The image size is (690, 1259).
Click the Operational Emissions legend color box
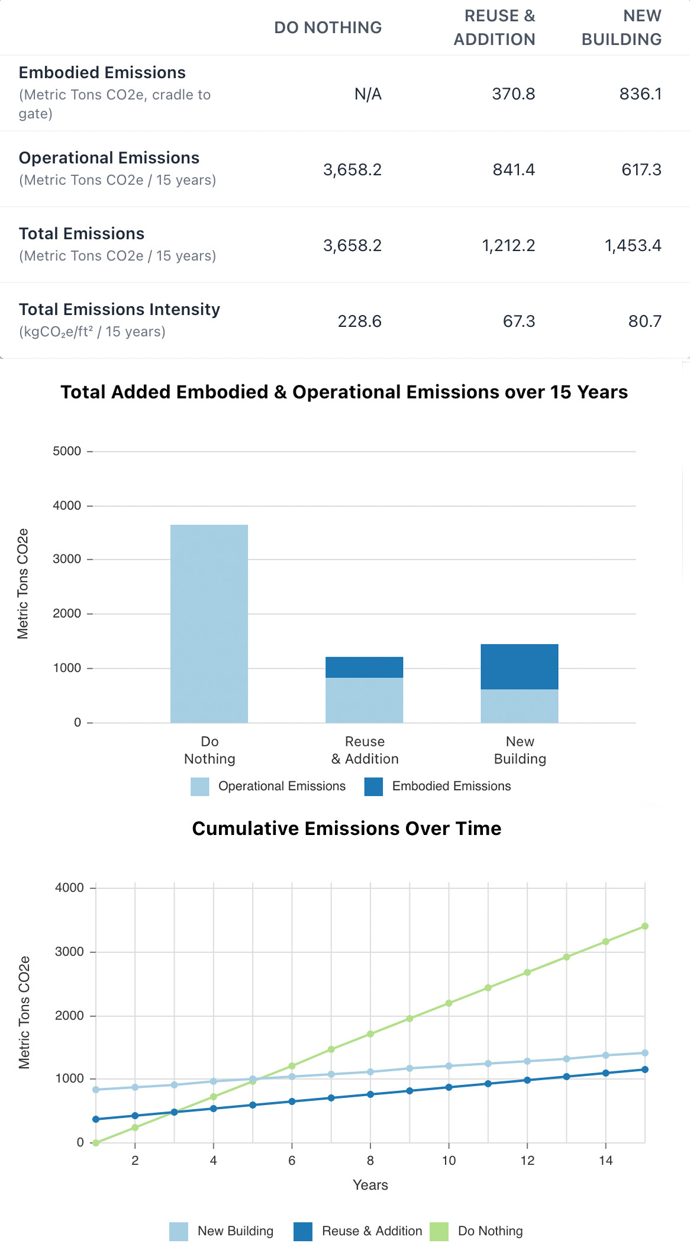(x=199, y=786)
